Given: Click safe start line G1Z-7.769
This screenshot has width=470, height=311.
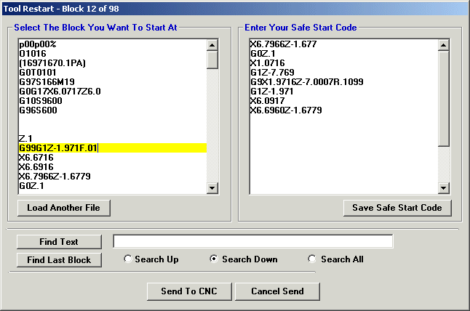Looking at the screenshot, I should [x=272, y=73].
